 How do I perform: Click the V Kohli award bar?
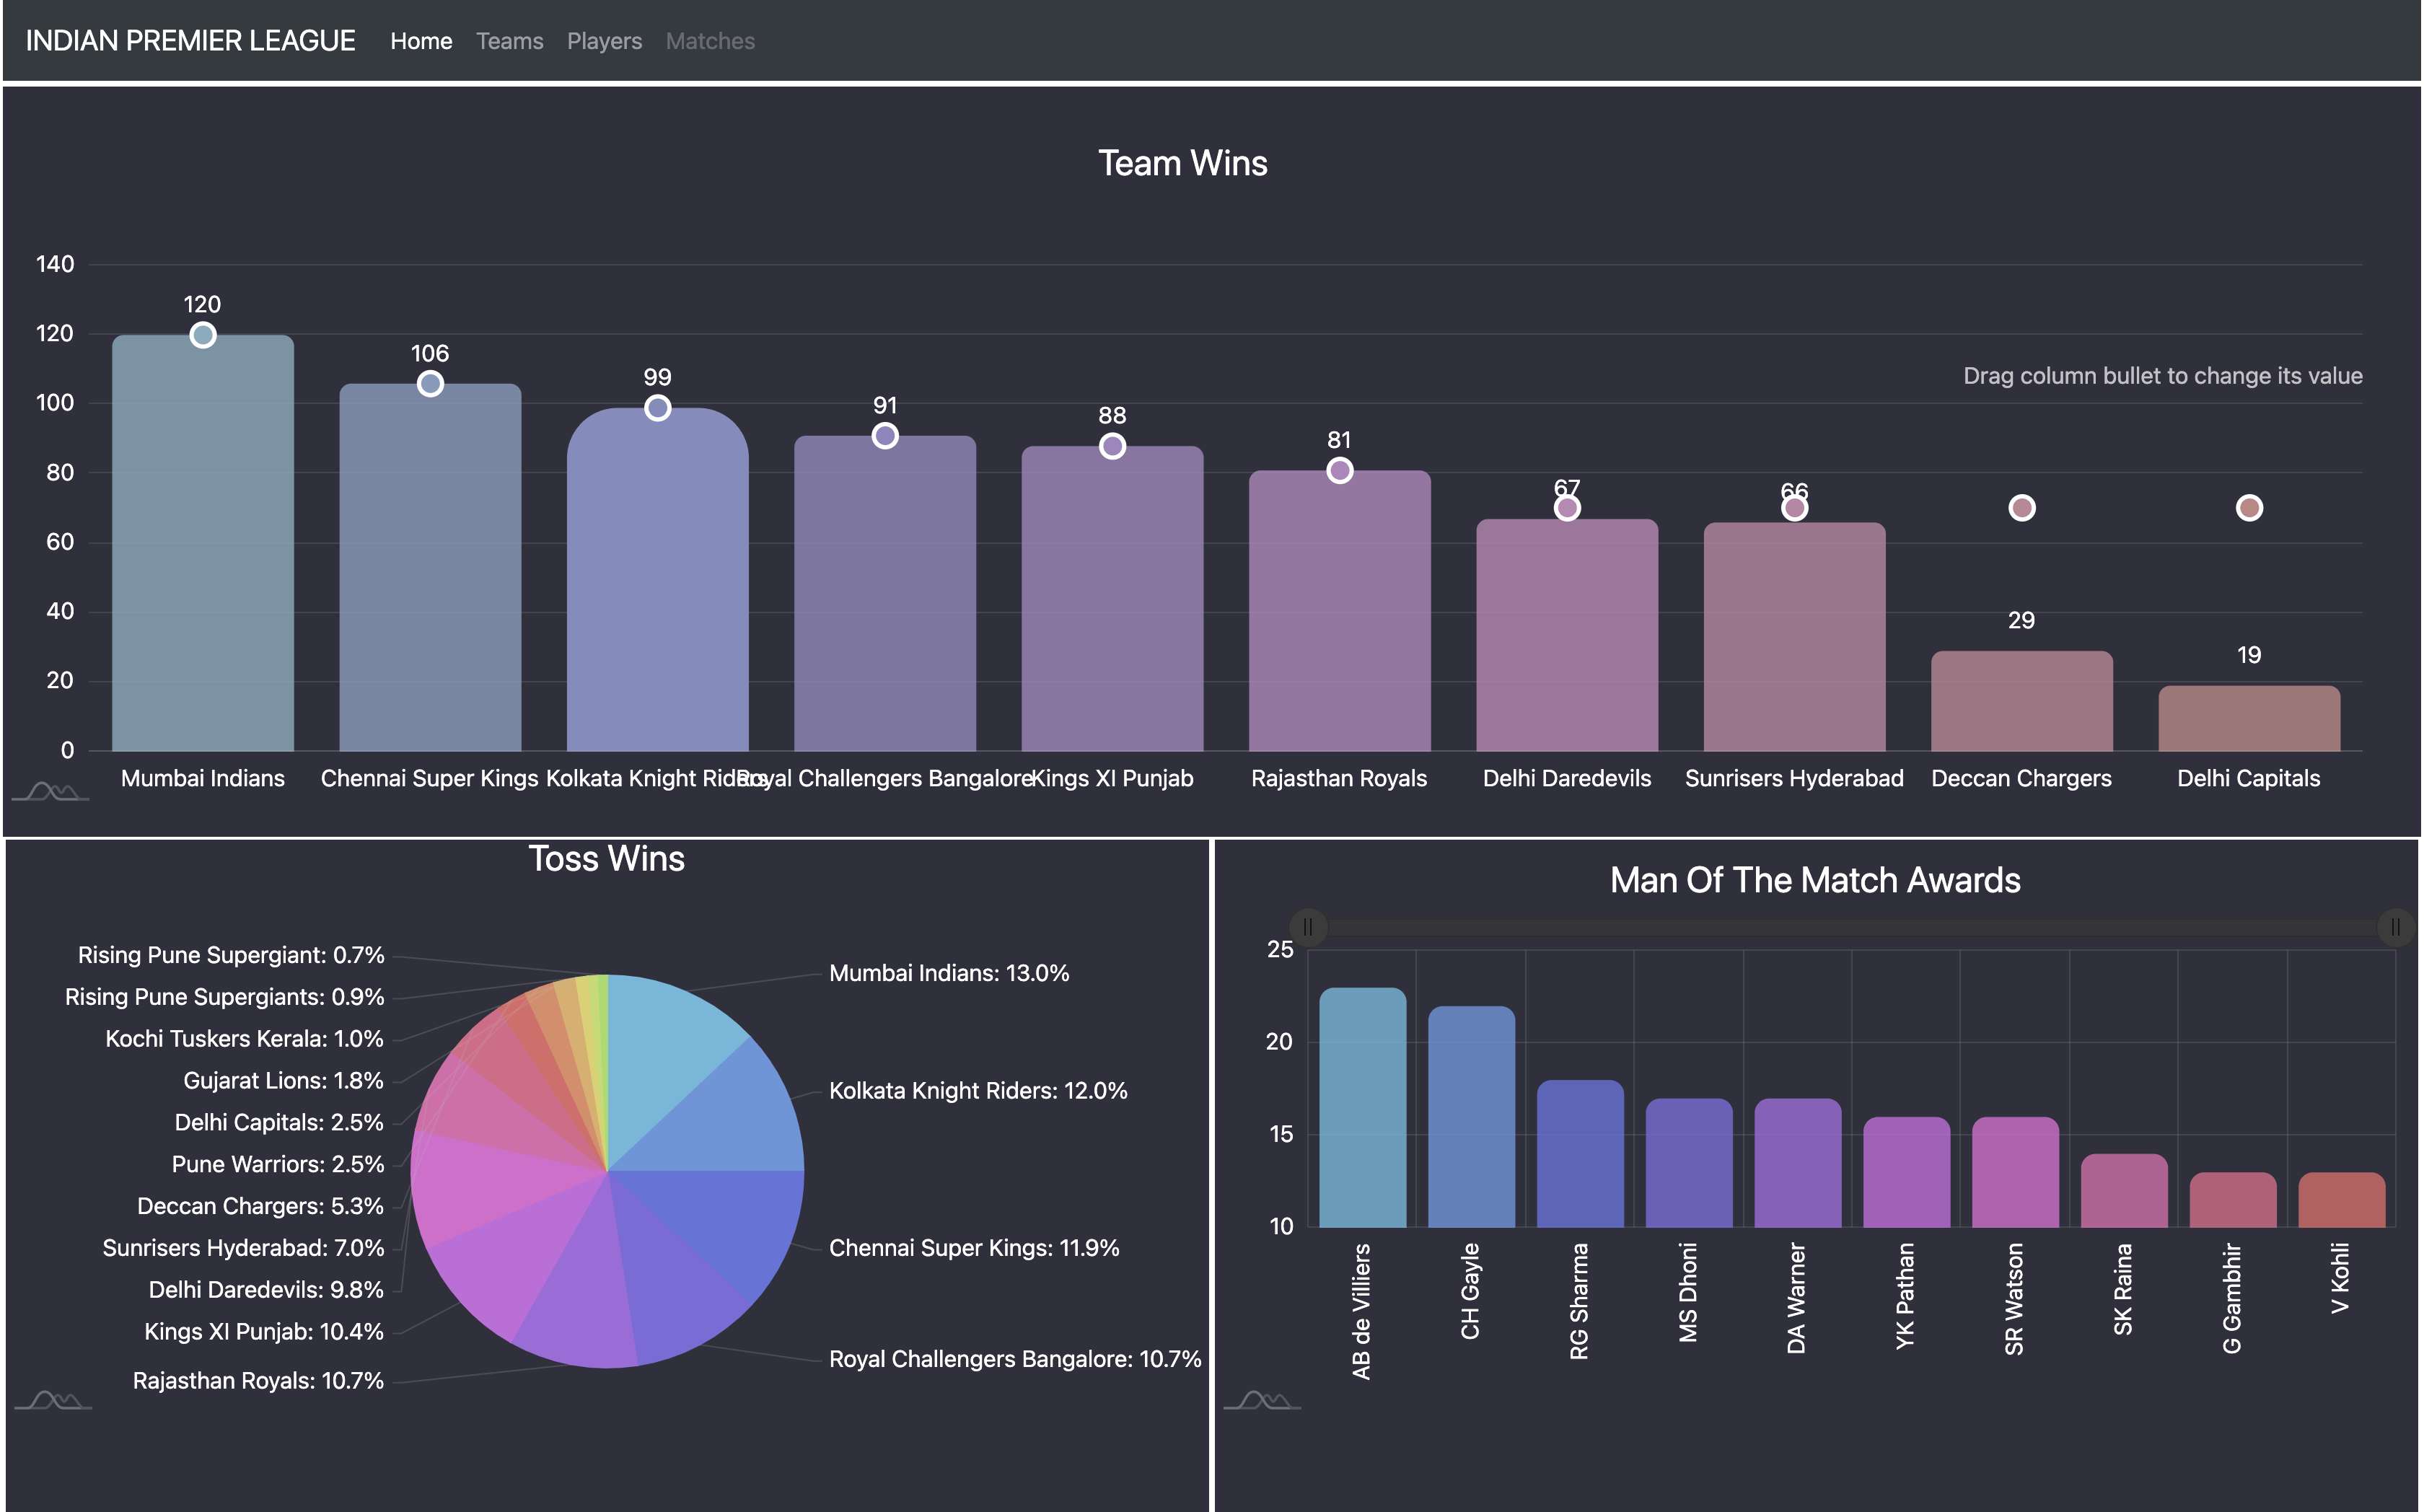click(x=2341, y=1200)
